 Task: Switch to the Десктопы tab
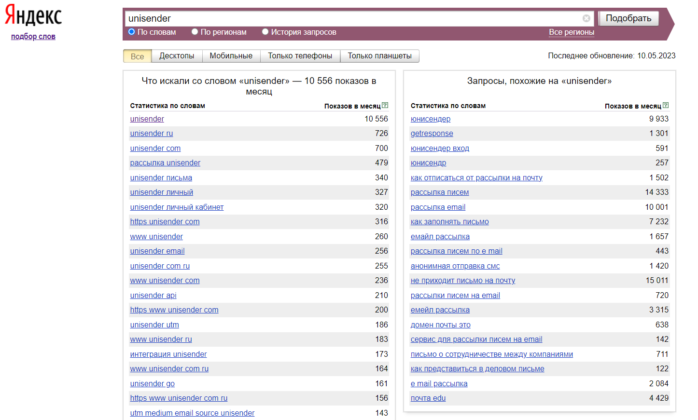point(177,56)
